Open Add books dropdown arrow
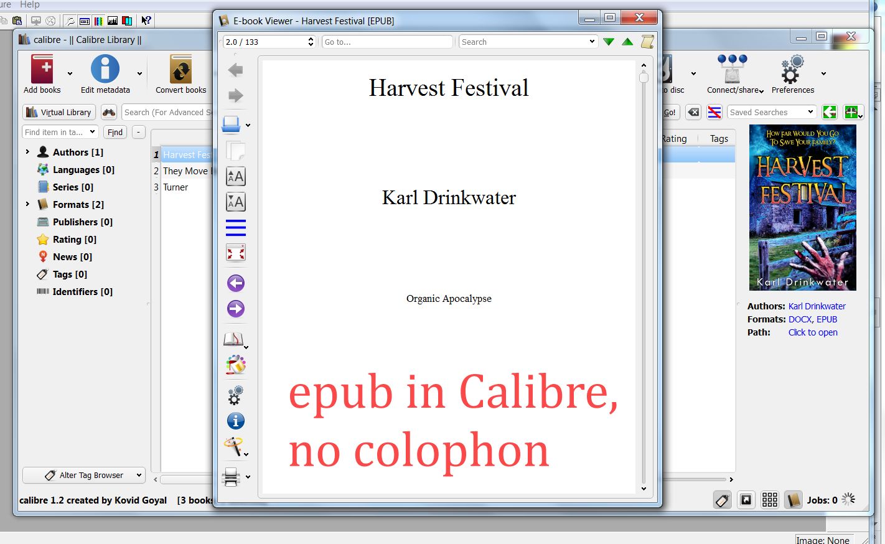Viewport: 885px width, 544px height. [x=70, y=73]
